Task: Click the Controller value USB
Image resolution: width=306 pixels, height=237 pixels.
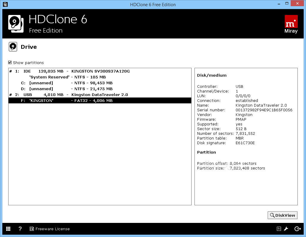Action: point(240,86)
